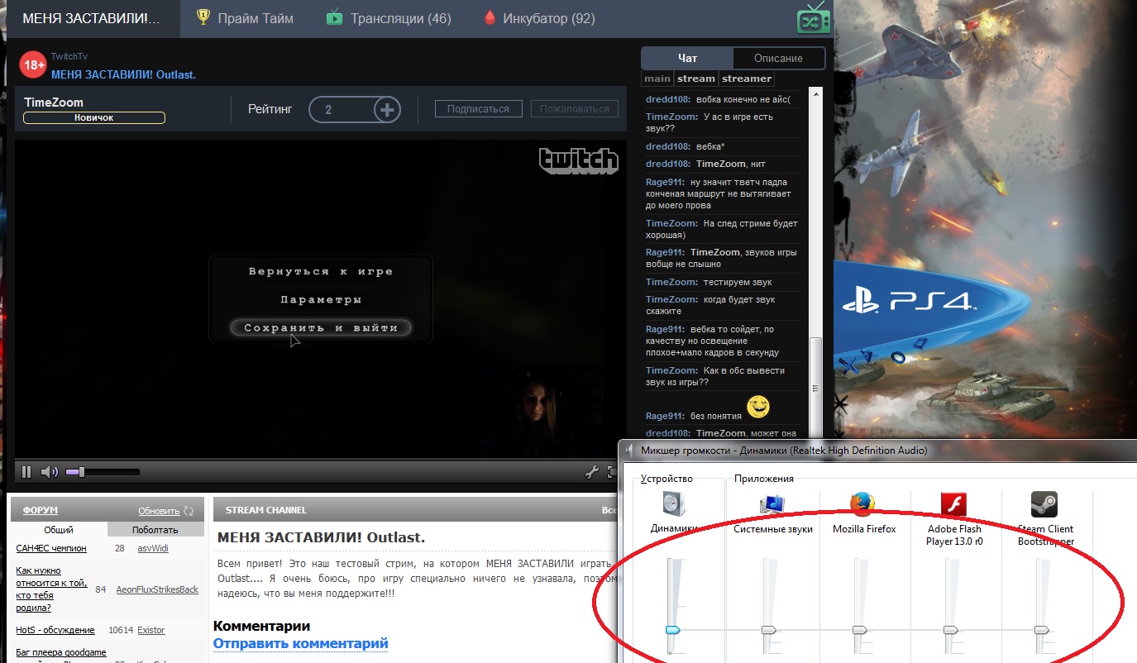Image resolution: width=1137 pixels, height=663 pixels.
Task: Click the Обновить forum link
Action: click(x=159, y=511)
